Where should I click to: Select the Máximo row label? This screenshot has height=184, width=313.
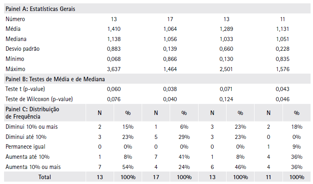(16, 69)
